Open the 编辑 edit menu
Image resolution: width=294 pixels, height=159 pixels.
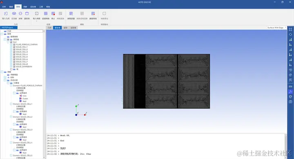click(x=11, y=7)
